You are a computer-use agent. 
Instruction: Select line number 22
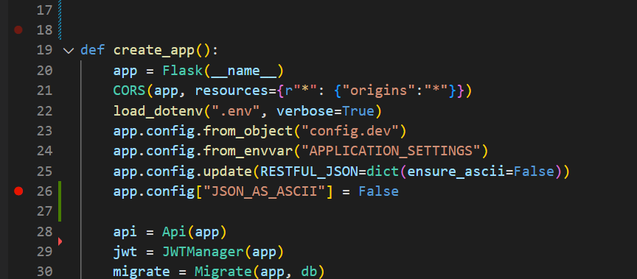click(x=45, y=110)
